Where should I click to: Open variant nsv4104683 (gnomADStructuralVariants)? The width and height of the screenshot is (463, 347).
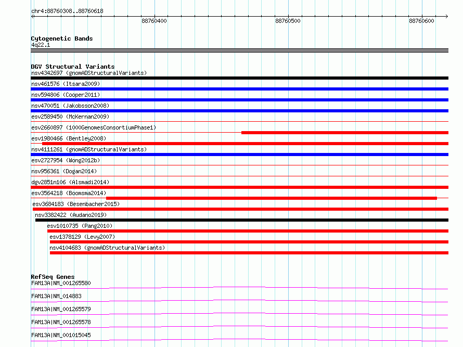click(107, 248)
